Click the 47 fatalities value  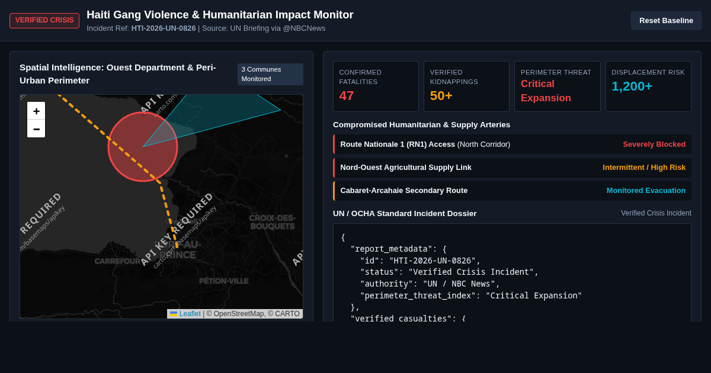(x=346, y=96)
